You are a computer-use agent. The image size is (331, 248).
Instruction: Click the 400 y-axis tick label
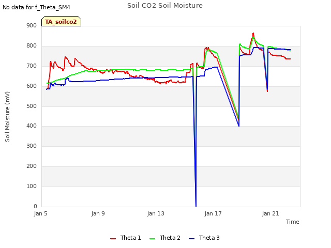(32, 126)
